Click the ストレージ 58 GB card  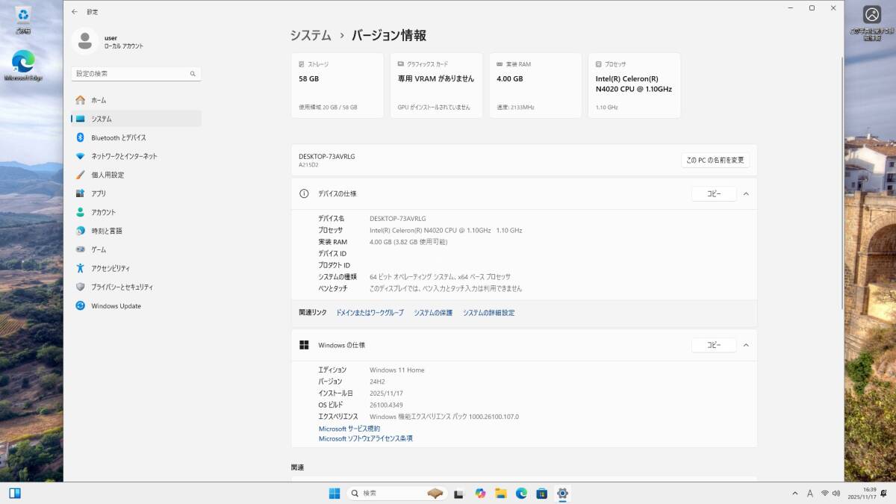(x=337, y=85)
